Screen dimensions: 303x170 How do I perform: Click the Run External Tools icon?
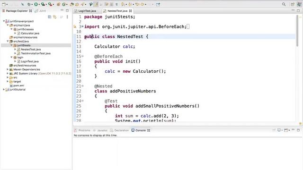click(50, 4)
